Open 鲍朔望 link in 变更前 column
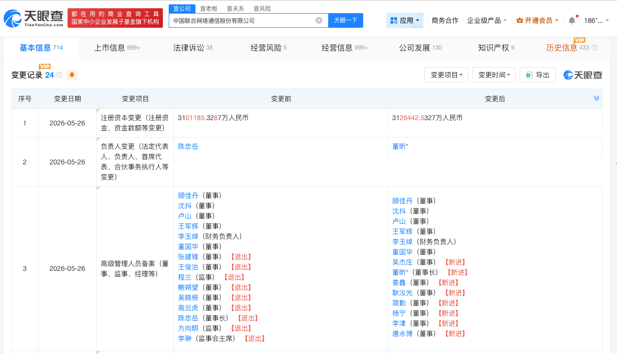Screen dimensions: 617x354 tap(188, 287)
